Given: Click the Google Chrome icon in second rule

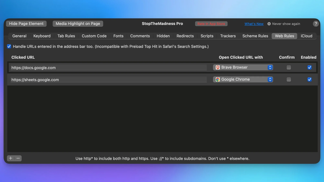Looking at the screenshot, I should click(x=218, y=80).
